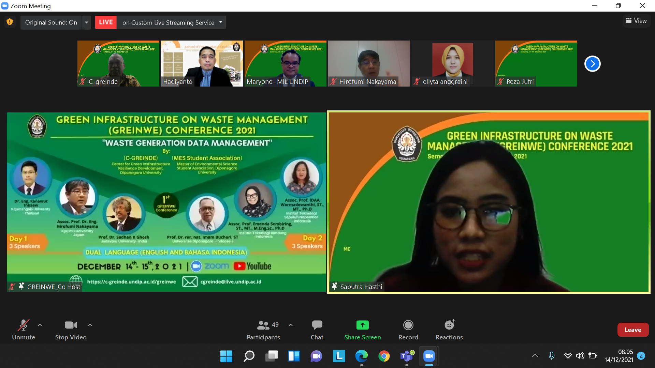Click the Record icon
This screenshot has width=655, height=368.
click(x=408, y=325)
